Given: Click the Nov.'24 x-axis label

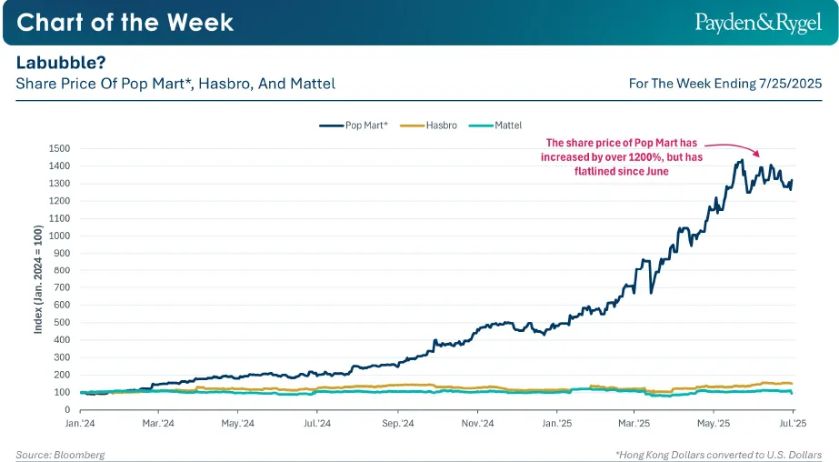Looking at the screenshot, I should click(478, 424).
